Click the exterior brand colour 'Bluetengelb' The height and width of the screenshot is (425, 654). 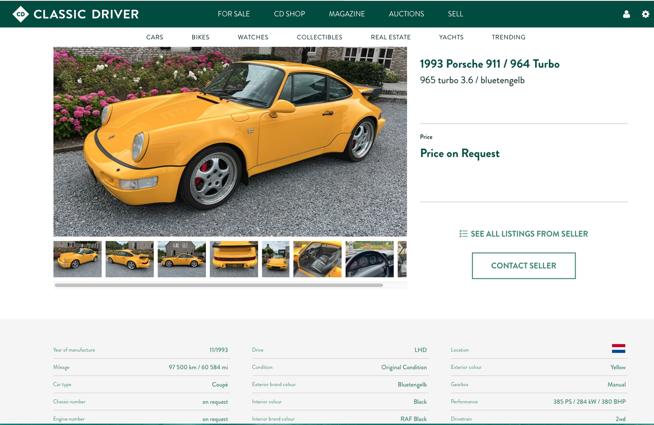point(412,385)
